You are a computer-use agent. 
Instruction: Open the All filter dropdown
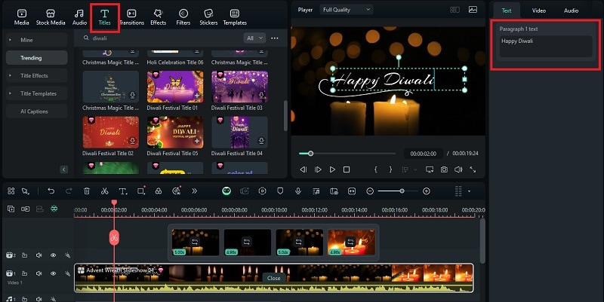(x=254, y=38)
